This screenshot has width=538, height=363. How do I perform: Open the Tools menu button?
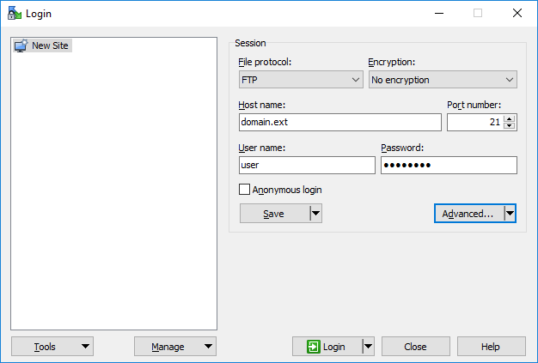coord(52,347)
